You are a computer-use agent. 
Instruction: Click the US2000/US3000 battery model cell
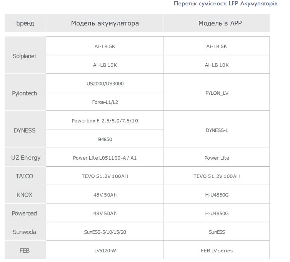(105, 83)
